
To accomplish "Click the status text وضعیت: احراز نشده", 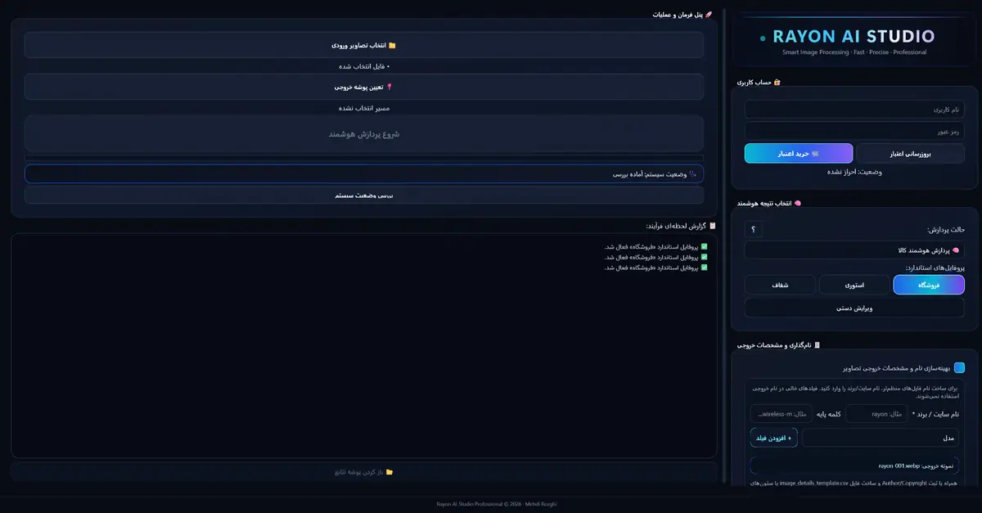I will click(854, 172).
